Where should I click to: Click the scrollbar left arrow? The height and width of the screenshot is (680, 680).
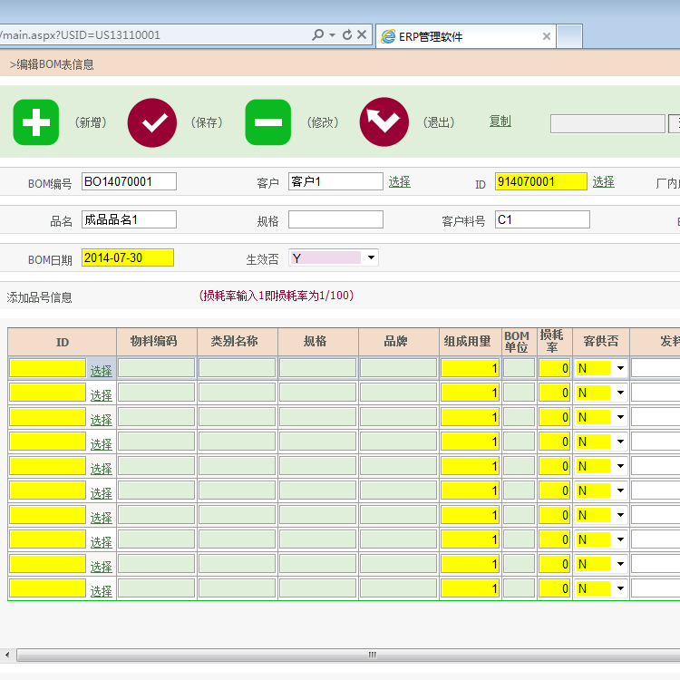7,655
